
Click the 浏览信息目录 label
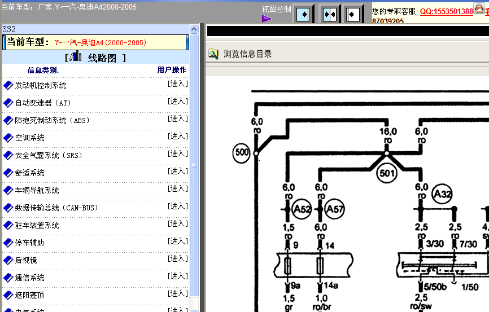pos(248,54)
